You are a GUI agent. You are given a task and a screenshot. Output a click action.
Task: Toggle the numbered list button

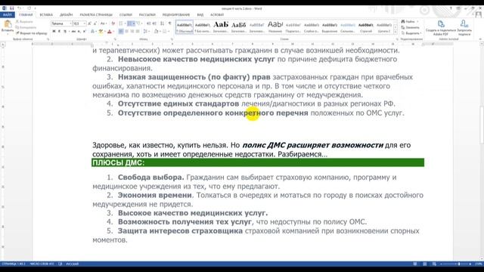129,23
